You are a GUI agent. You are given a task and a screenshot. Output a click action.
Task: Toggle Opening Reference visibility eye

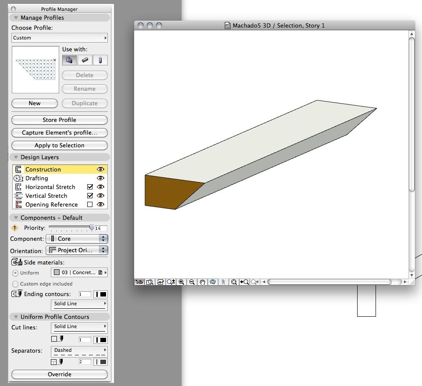100,204
